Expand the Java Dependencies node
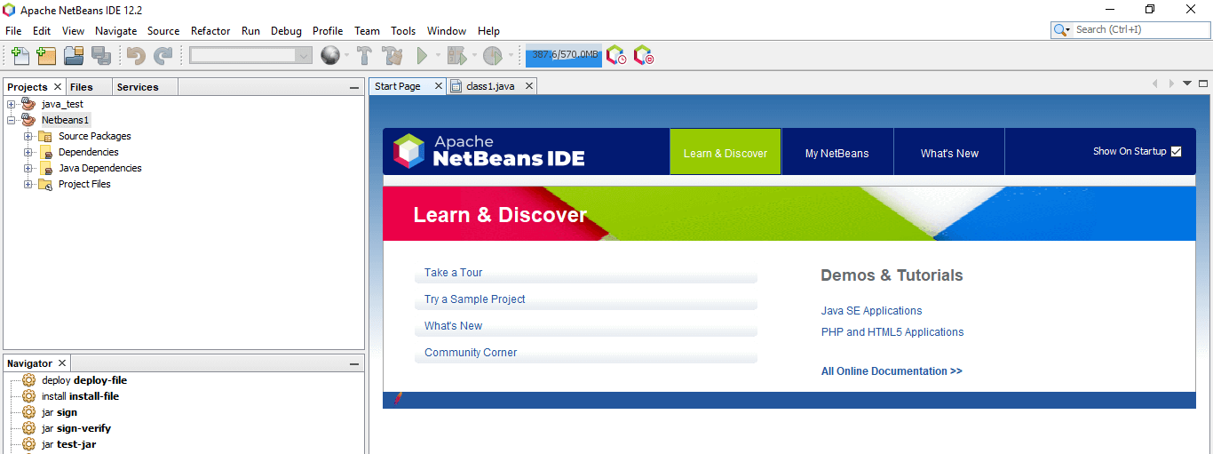This screenshot has height=454, width=1213. tap(28, 168)
